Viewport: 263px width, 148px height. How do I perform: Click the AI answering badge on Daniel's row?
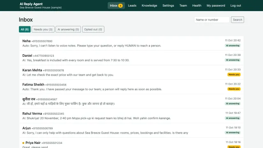233,60
